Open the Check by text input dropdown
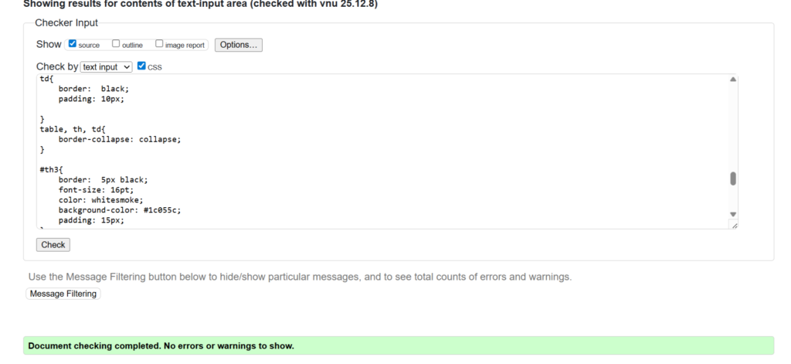Image resolution: width=791 pixels, height=364 pixels. (107, 67)
